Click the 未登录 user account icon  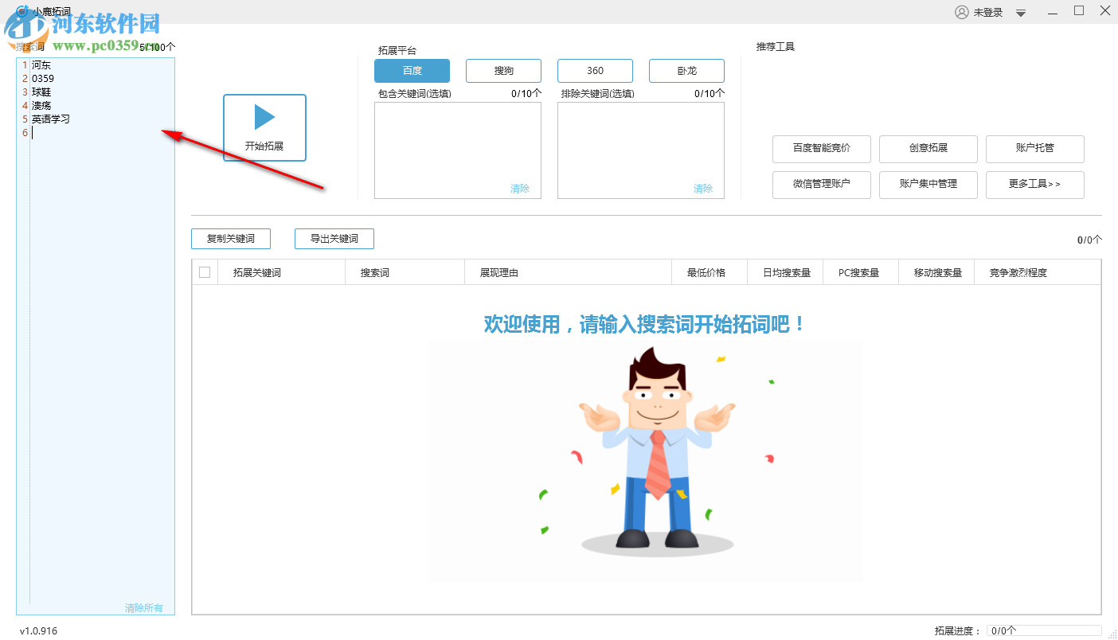coord(963,11)
